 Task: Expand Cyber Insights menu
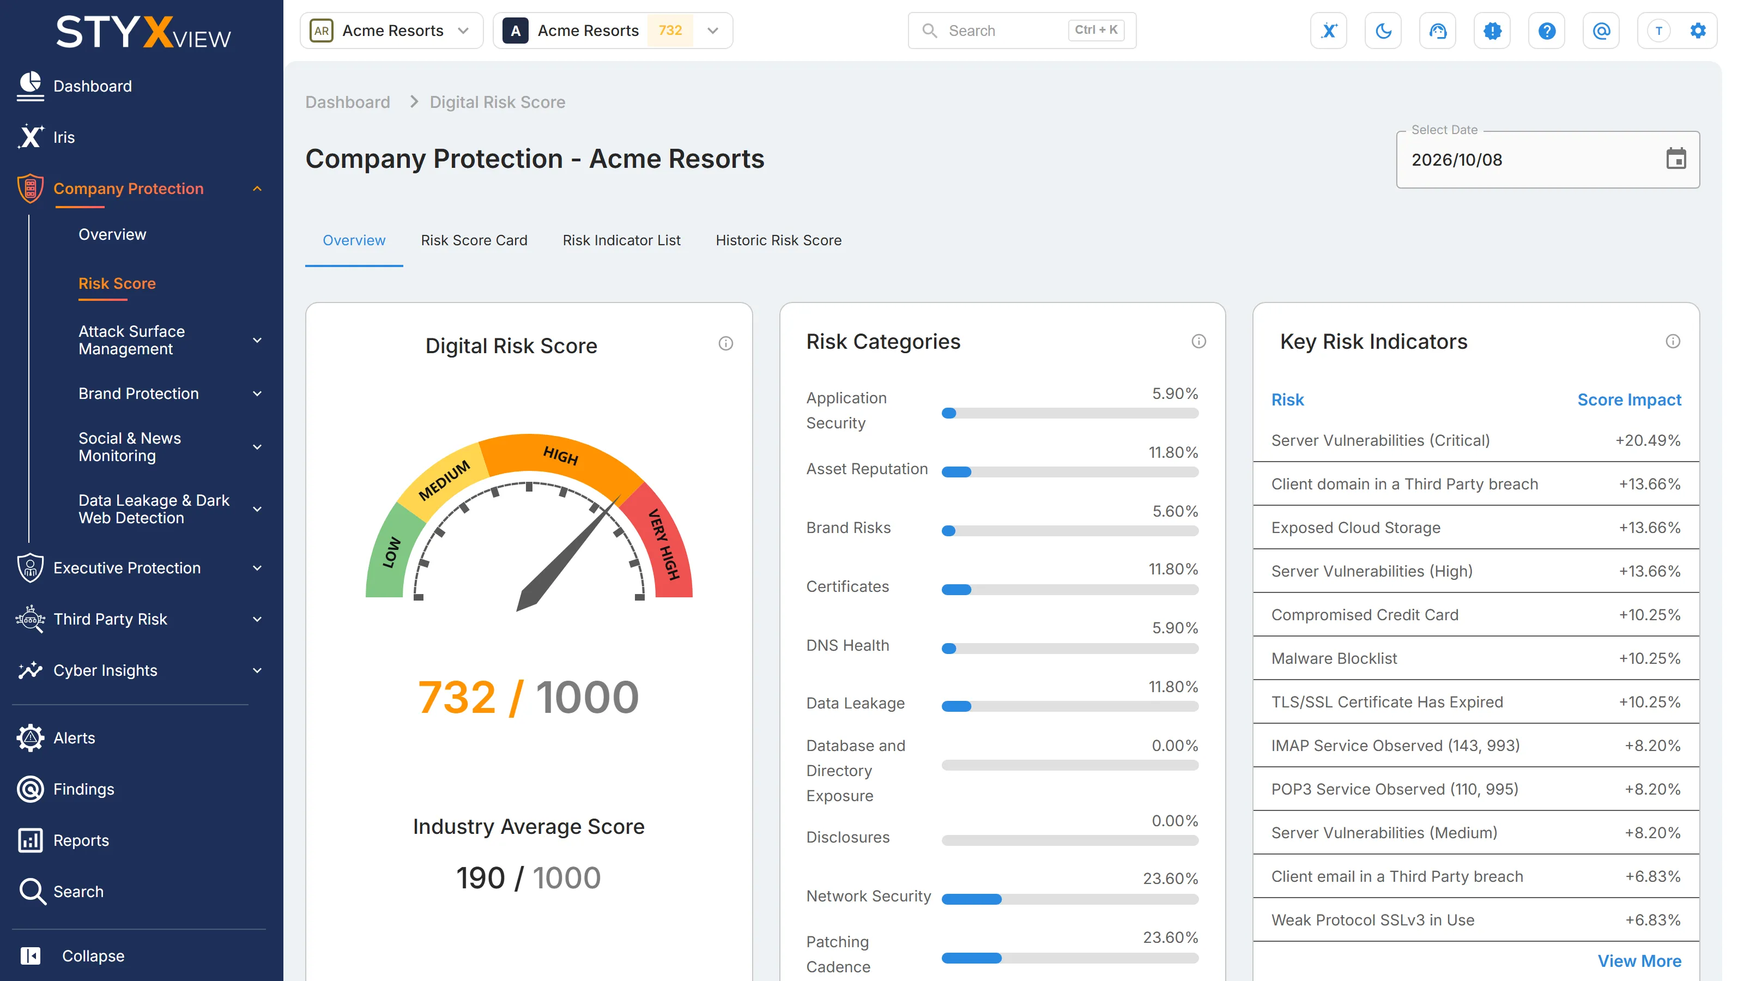pos(257,670)
